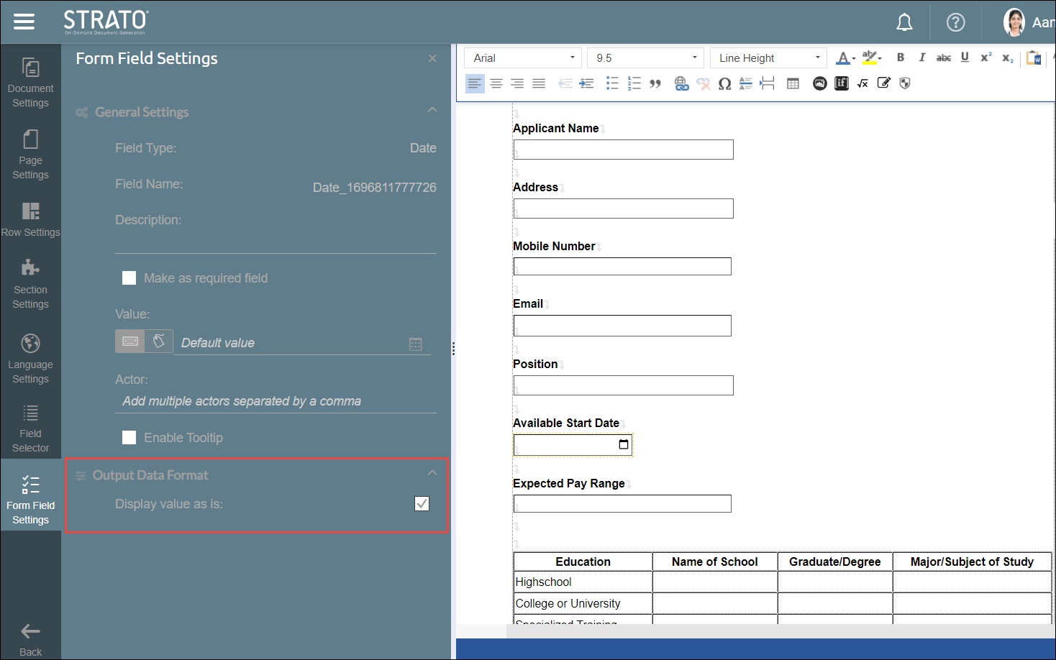The image size is (1056, 660).
Task: Open the help question mark icon
Action: (x=955, y=22)
